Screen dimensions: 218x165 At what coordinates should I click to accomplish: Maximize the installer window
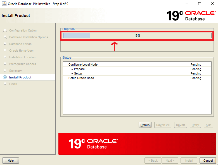(x=200, y=4)
